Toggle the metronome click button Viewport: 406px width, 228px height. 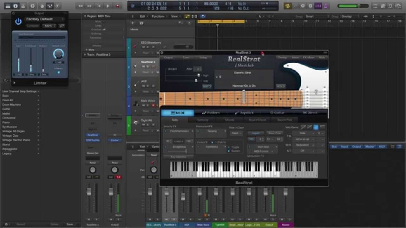coord(325,6)
